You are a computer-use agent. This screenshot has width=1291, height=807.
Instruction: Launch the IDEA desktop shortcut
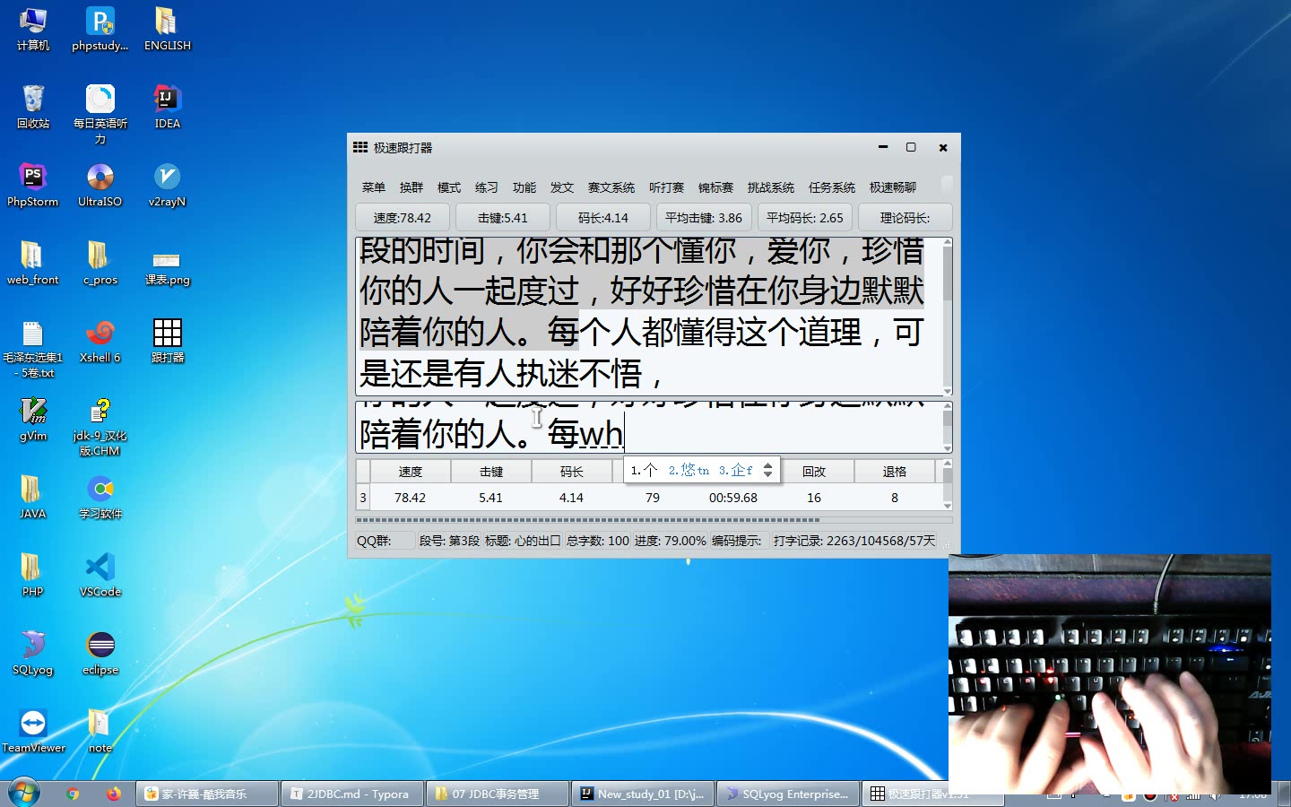(168, 107)
